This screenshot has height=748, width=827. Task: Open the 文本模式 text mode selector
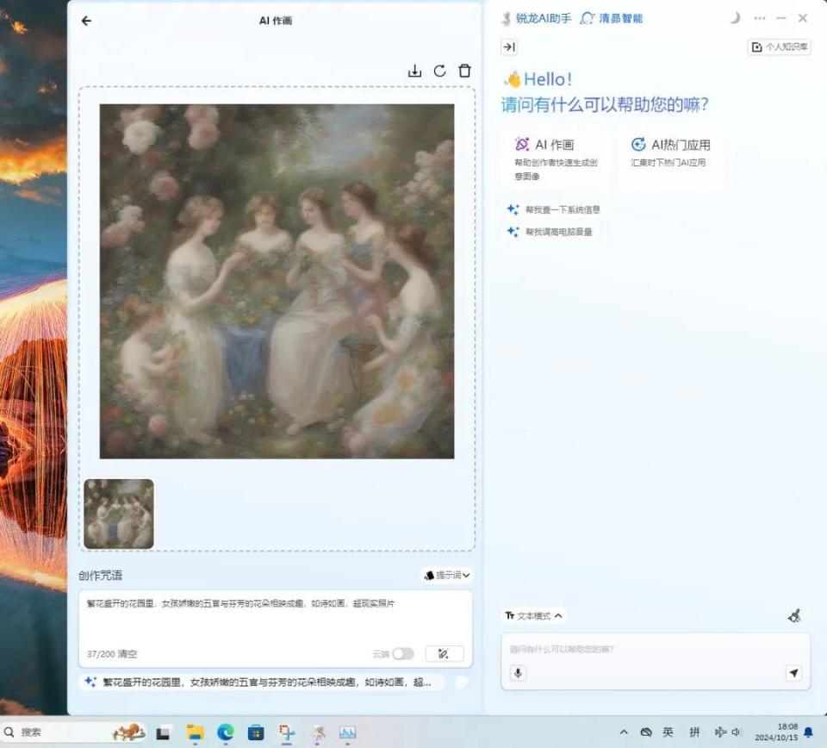[534, 616]
